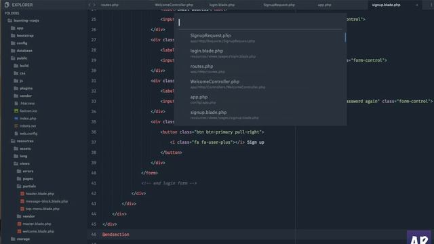Click welcome.blade.php red file icon
The image size is (434, 244).
[20, 231]
